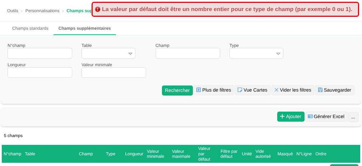The image size is (362, 166).
Task: Click the Rechercher button
Action: point(177,91)
